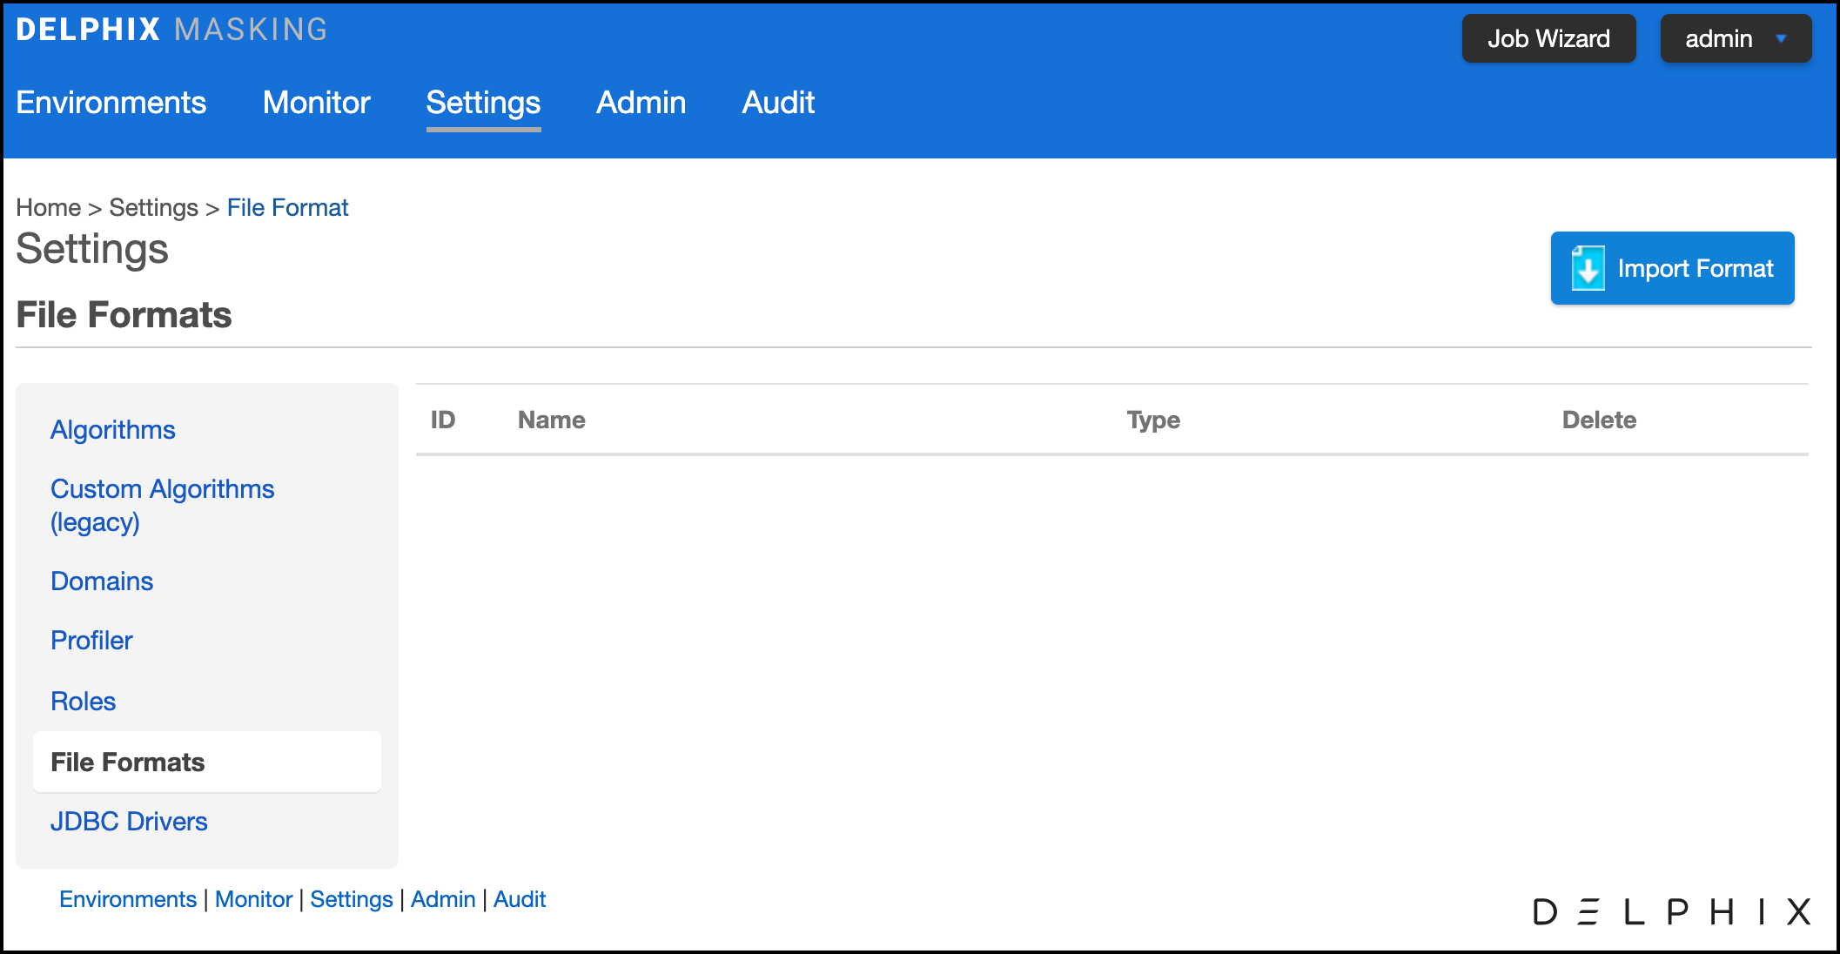Click the File Format breadcrumb link
Viewport: 1840px width, 954px height.
(287, 208)
